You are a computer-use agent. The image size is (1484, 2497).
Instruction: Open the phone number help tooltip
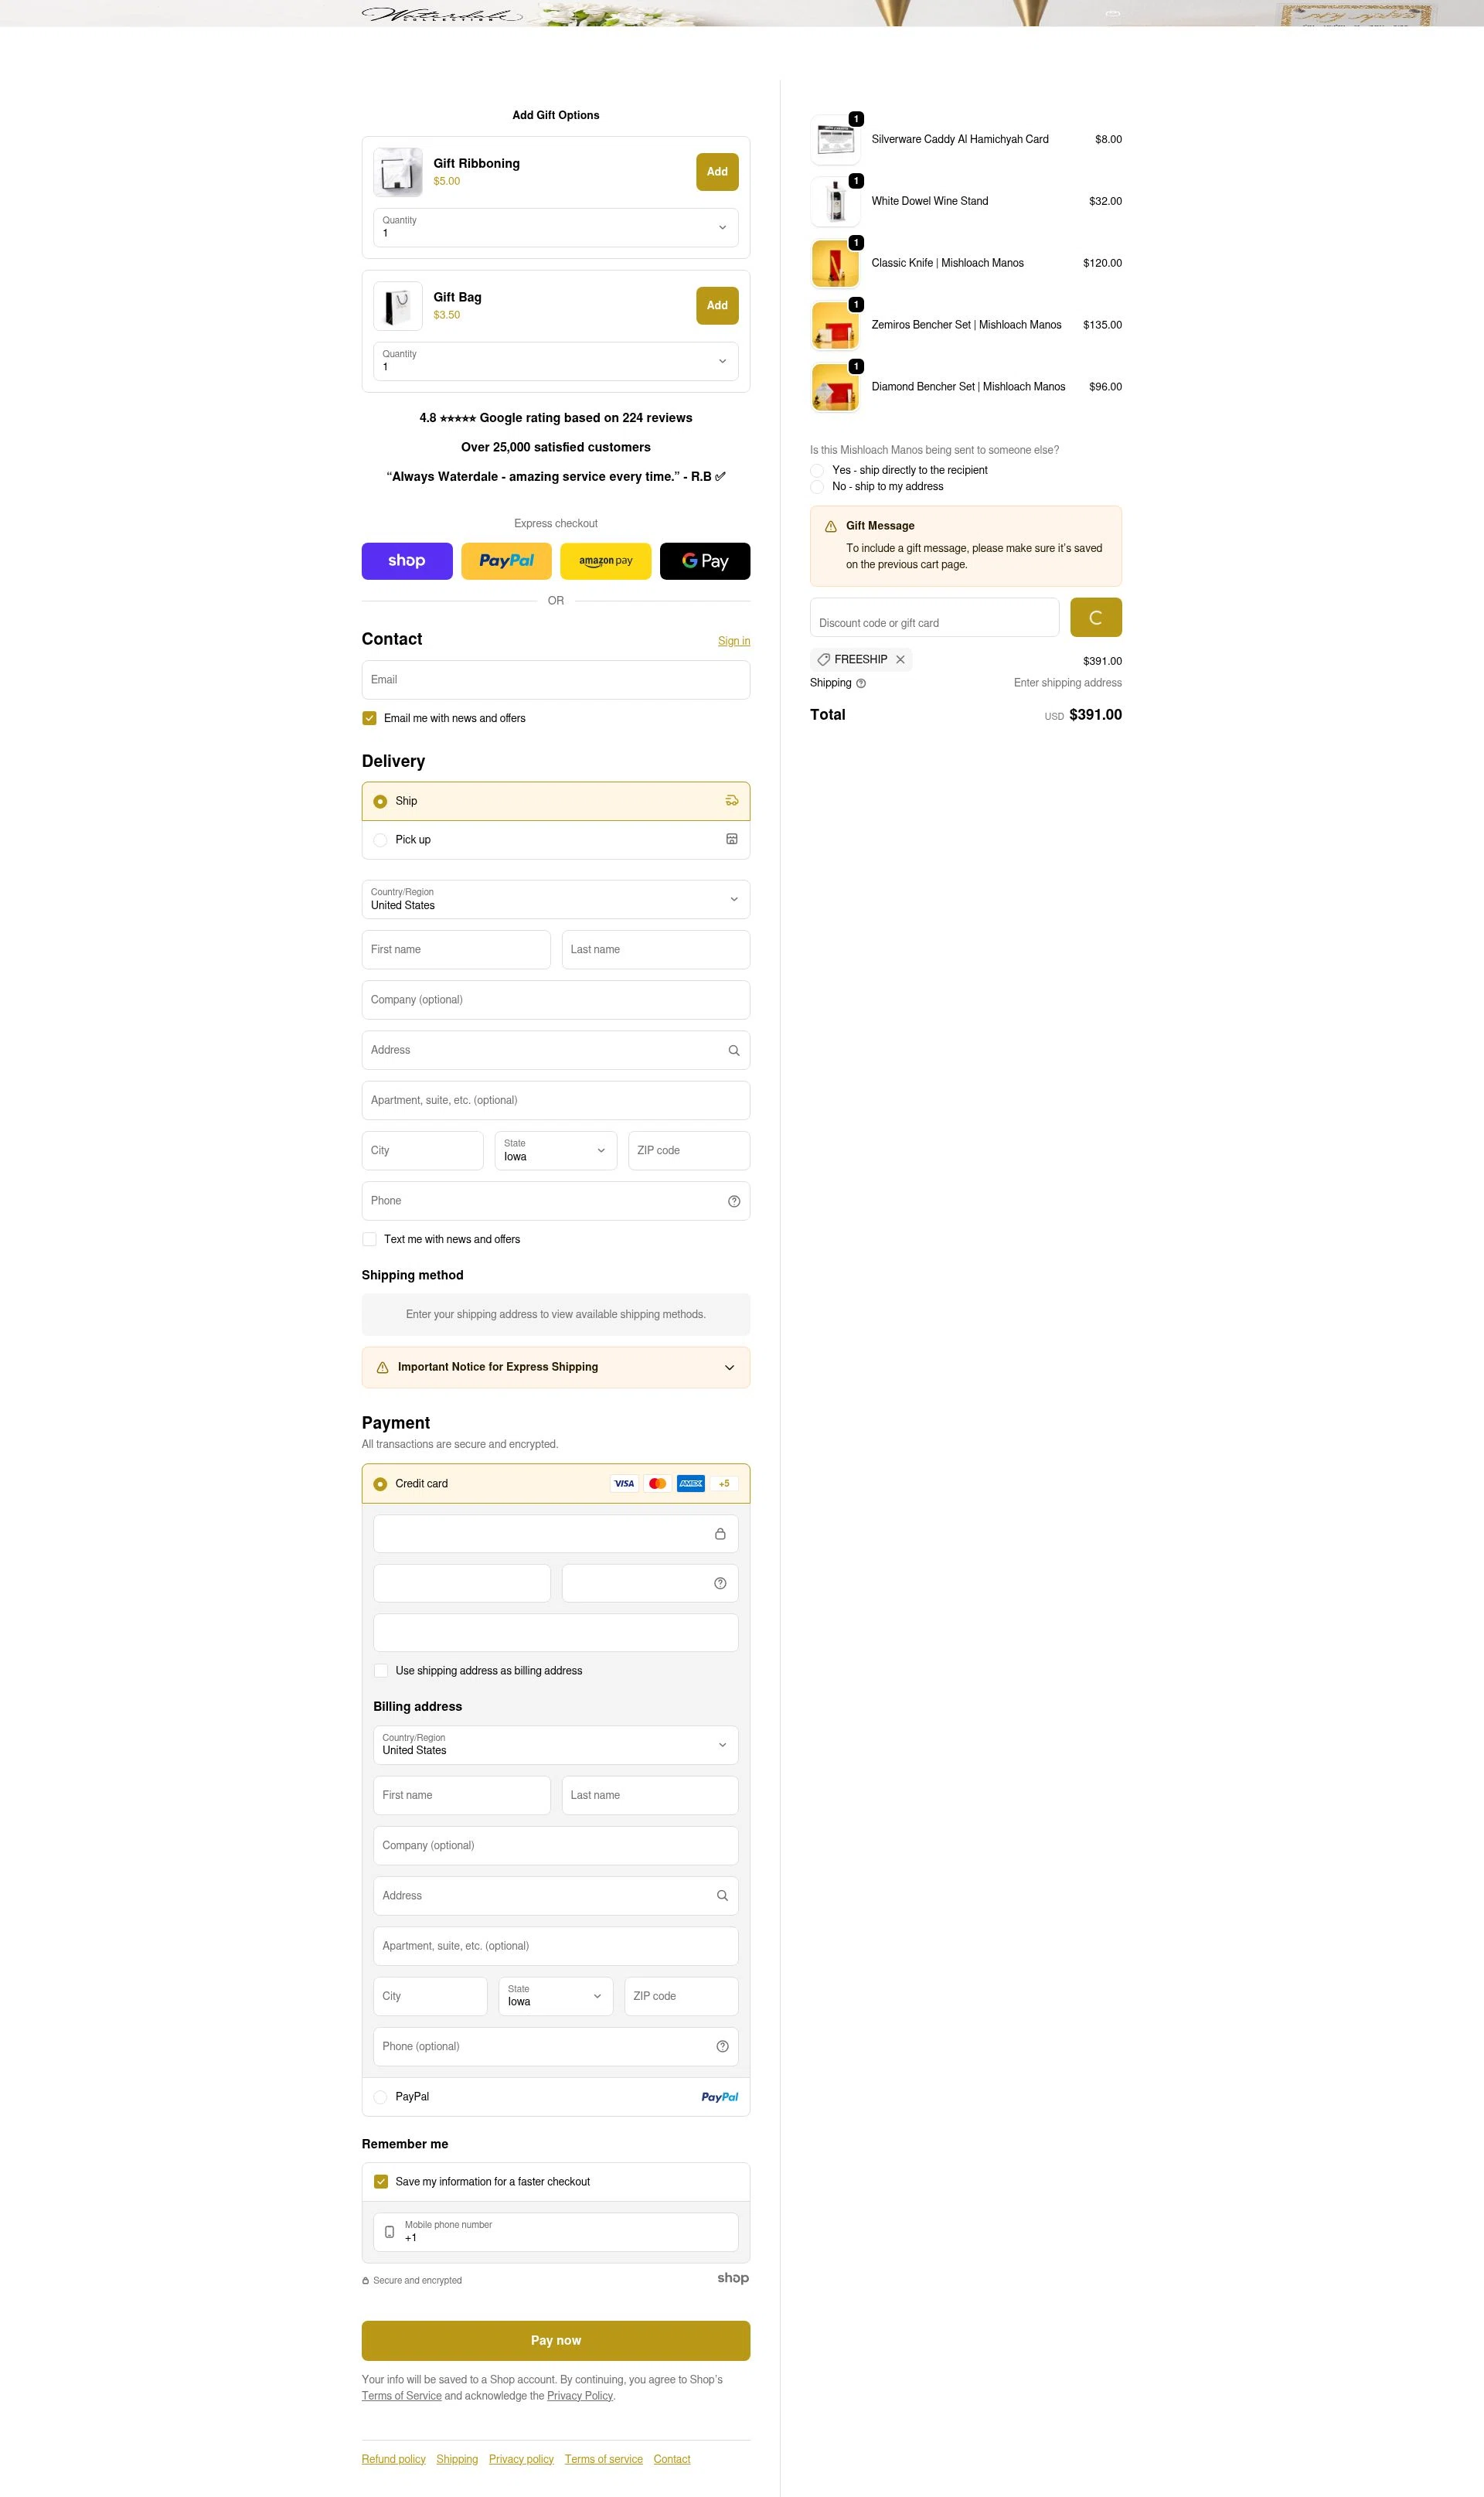tap(733, 1201)
